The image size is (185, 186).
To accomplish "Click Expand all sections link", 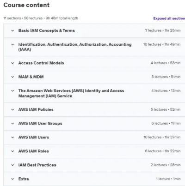I will click(169, 18).
